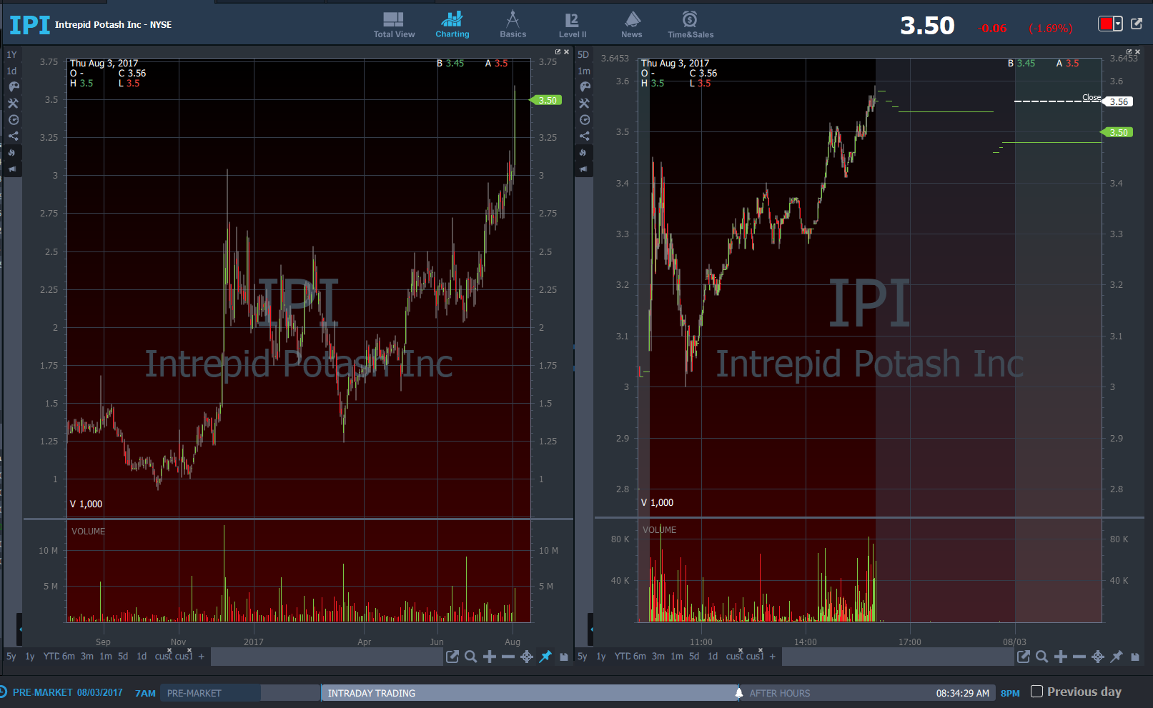Save the right chart with disk icon
The height and width of the screenshot is (708, 1153).
1135,657
